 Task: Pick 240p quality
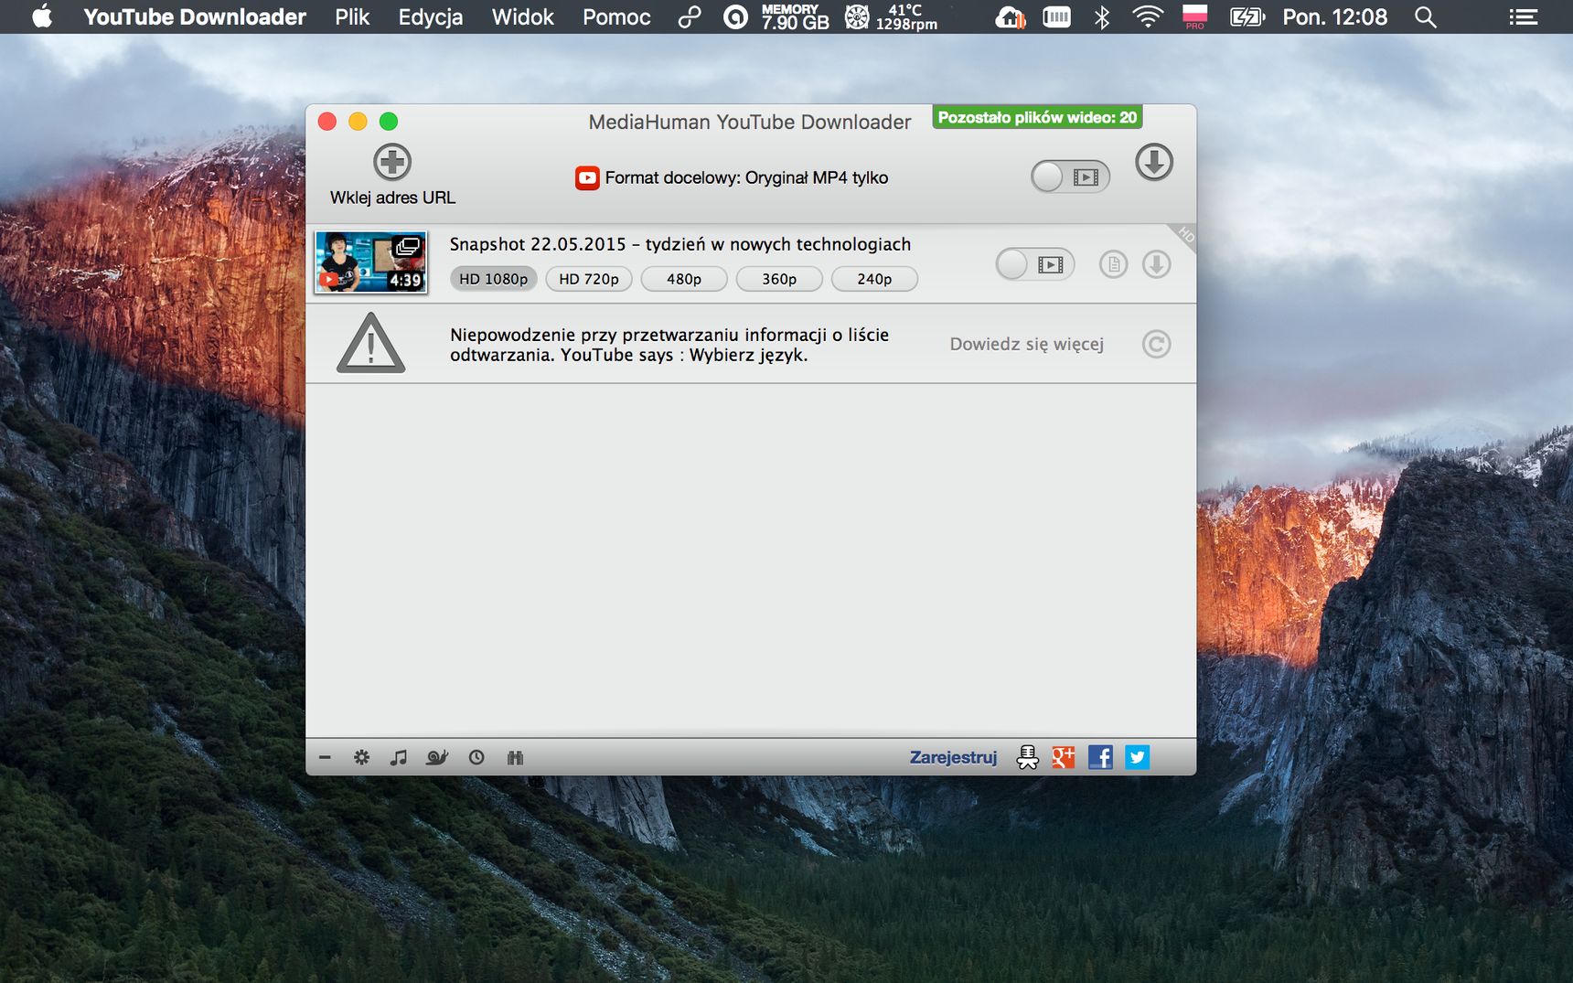tap(874, 279)
